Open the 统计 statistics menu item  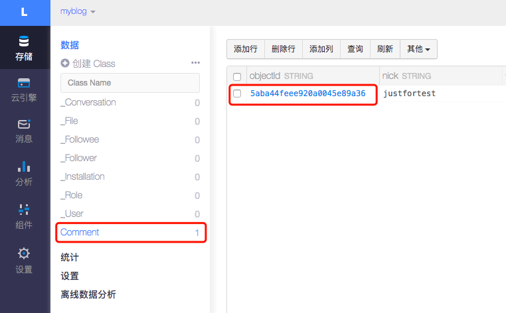(70, 257)
